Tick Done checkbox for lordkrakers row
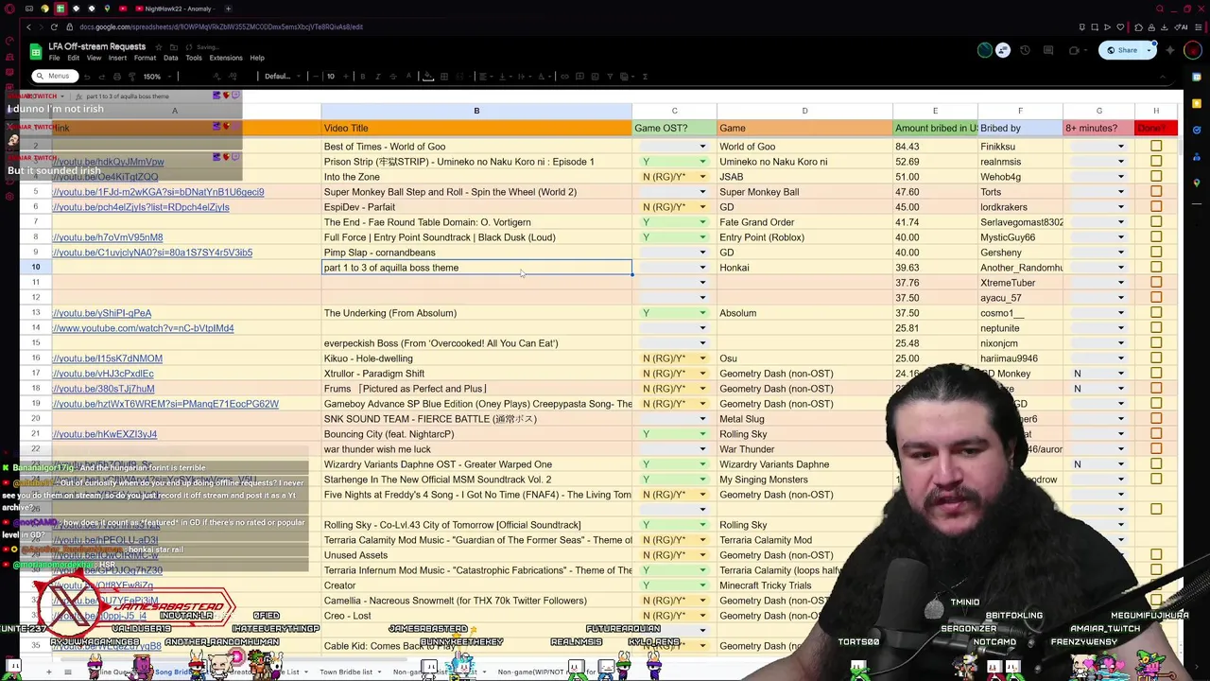The height and width of the screenshot is (681, 1210). point(1156,207)
